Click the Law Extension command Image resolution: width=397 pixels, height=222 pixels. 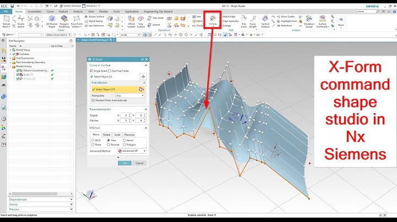point(94,25)
